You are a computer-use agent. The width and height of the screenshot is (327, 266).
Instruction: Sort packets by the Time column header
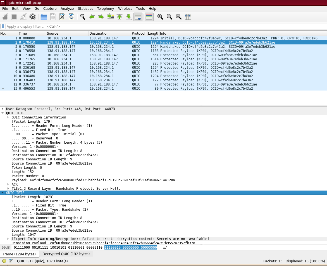pos(32,33)
